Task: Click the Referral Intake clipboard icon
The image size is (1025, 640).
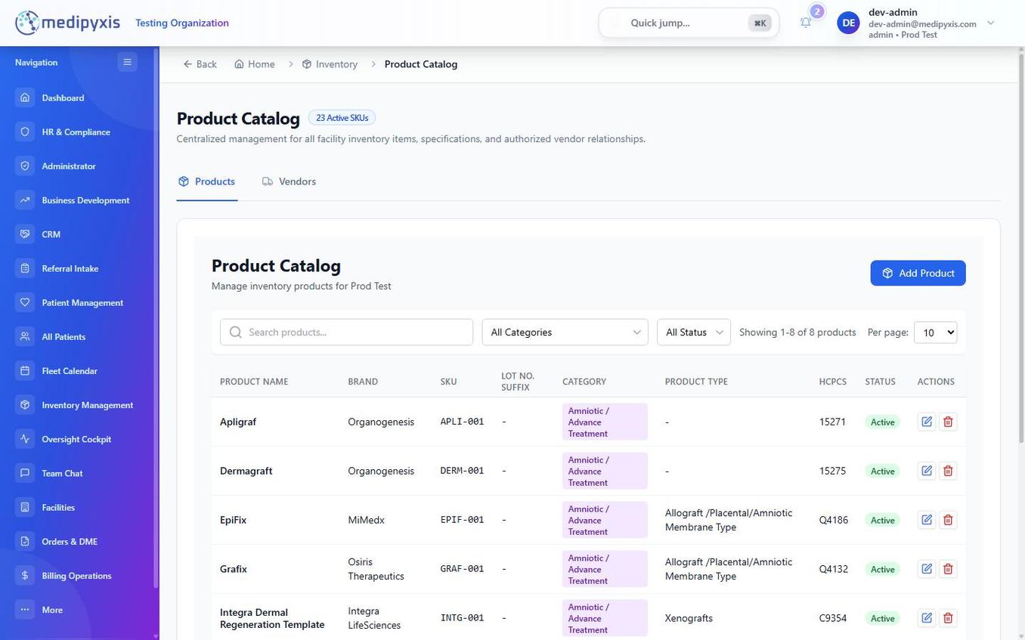Action: click(25, 268)
